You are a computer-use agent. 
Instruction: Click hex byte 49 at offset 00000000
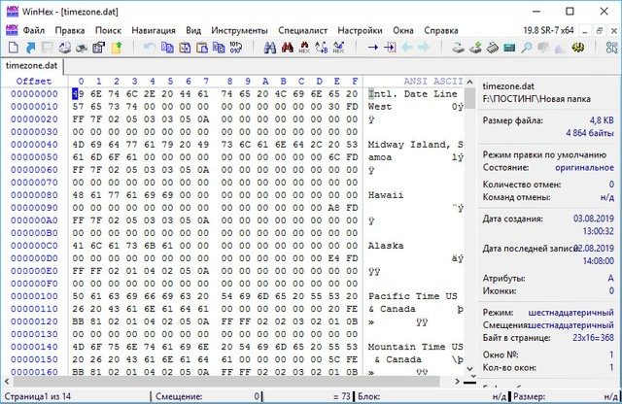80,93
